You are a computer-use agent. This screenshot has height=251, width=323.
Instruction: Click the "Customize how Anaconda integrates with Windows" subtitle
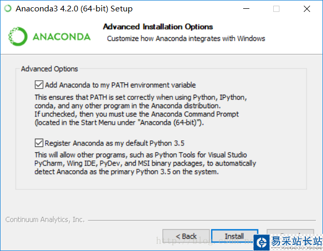[186, 38]
